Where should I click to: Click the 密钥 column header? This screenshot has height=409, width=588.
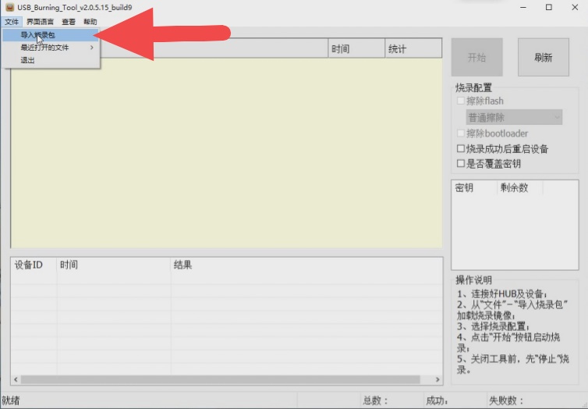click(474, 187)
